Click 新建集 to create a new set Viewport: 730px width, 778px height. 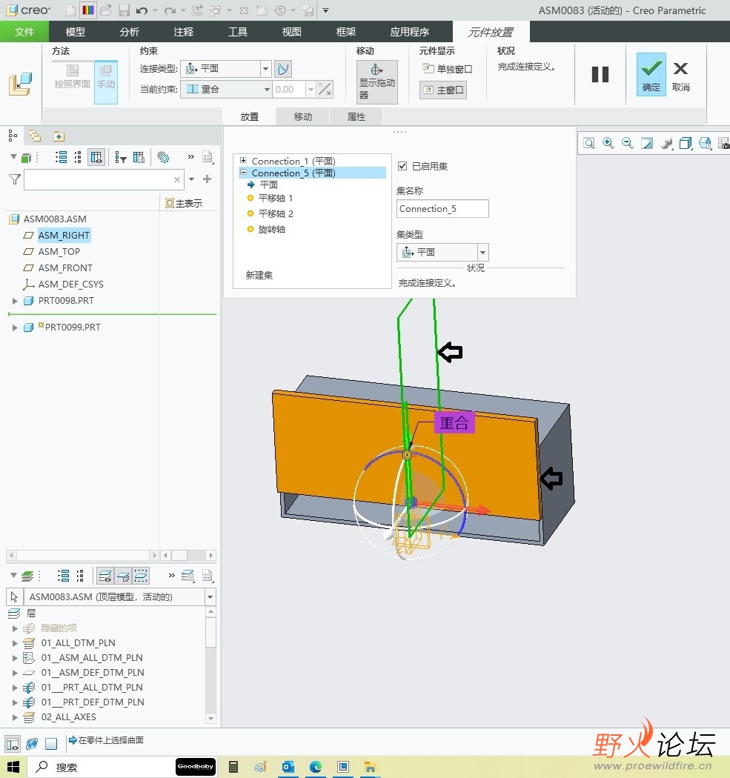[x=259, y=276]
